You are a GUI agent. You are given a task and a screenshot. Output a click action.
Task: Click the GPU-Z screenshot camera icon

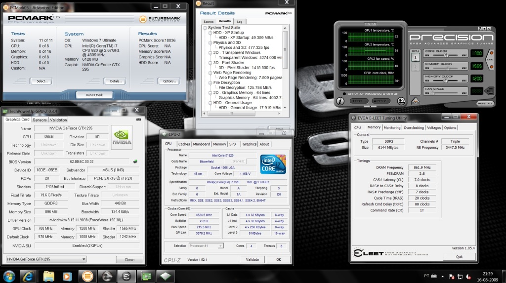(138, 120)
